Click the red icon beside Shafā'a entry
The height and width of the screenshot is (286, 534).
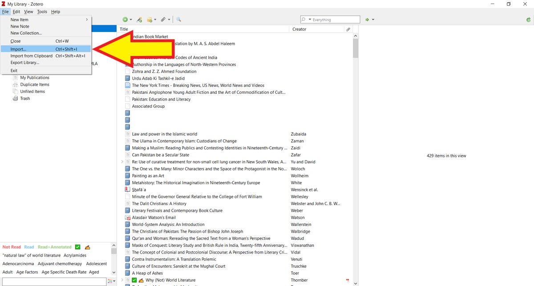pyautogui.click(x=128, y=189)
